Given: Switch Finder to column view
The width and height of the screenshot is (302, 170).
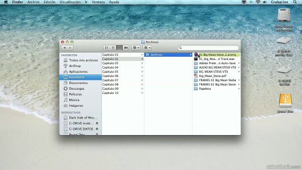Looking at the screenshot, I should [119, 48].
